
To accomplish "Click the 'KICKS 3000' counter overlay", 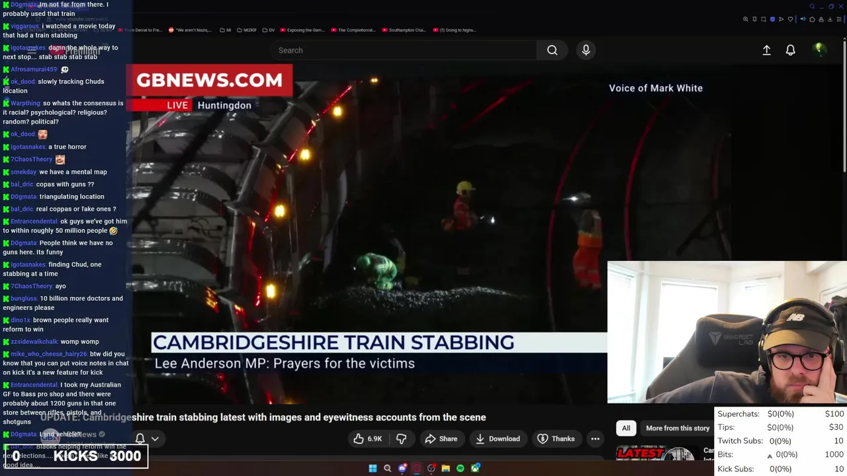I will [77, 456].
